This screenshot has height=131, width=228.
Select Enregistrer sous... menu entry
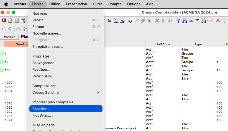[66, 46]
